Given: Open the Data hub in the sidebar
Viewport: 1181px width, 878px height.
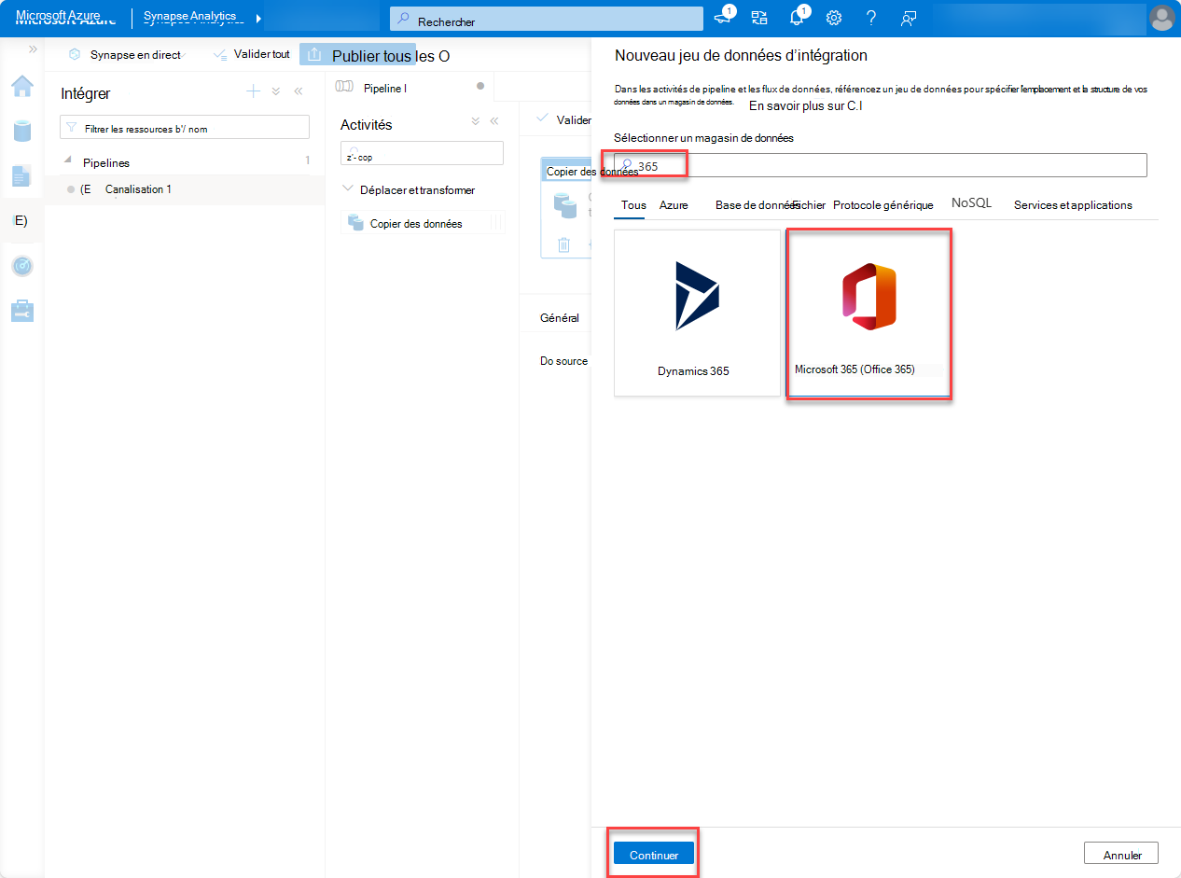Looking at the screenshot, I should point(21,131).
